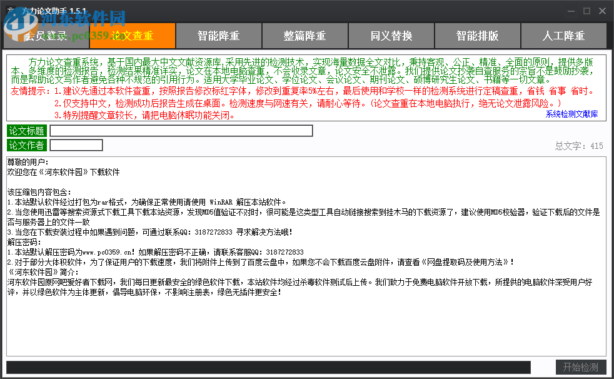Switch to the 人工降重 tab
The image size is (614, 379).
pos(563,36)
